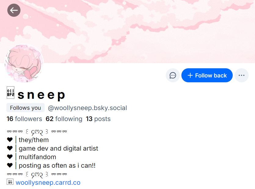Open the 62 following list
The image size is (255, 189).
coord(64,119)
